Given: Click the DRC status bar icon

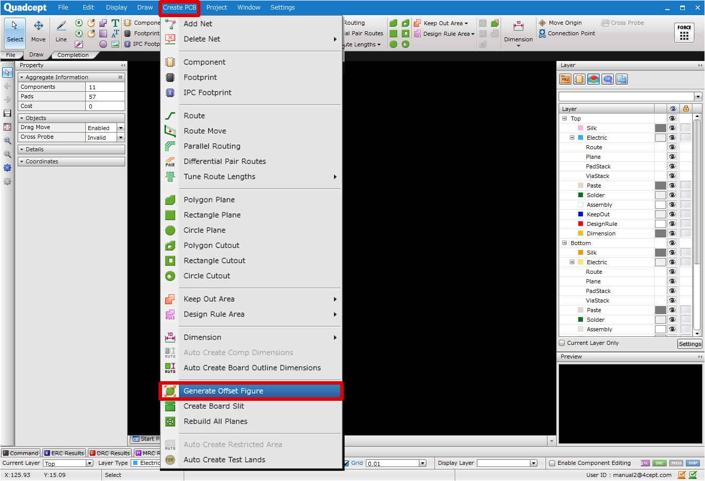Looking at the screenshot, I should coord(660,463).
